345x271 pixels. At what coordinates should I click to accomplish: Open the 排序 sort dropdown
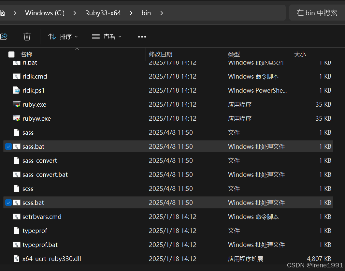(x=63, y=37)
